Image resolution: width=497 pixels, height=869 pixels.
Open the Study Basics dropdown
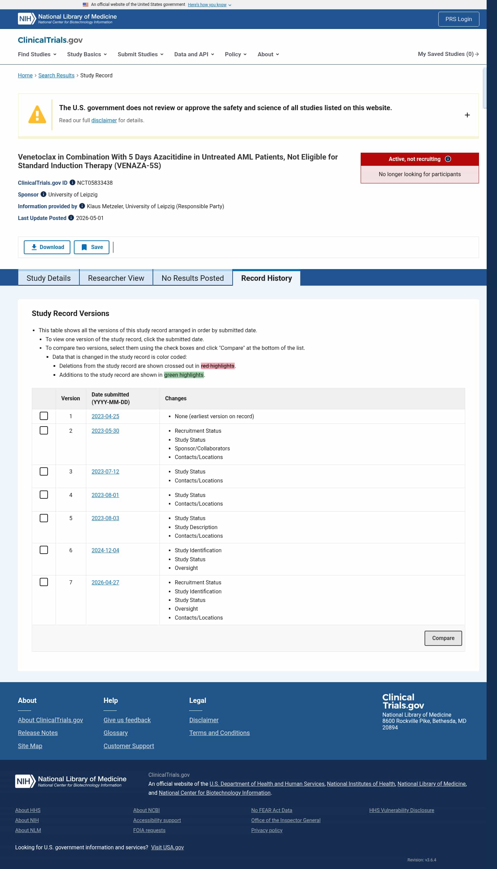(87, 54)
